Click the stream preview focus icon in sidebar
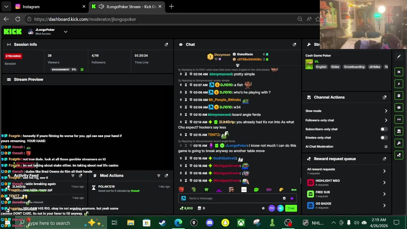This screenshot has height=229, width=407. pos(399,72)
